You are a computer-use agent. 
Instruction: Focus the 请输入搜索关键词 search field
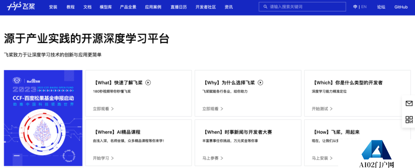(302, 7)
